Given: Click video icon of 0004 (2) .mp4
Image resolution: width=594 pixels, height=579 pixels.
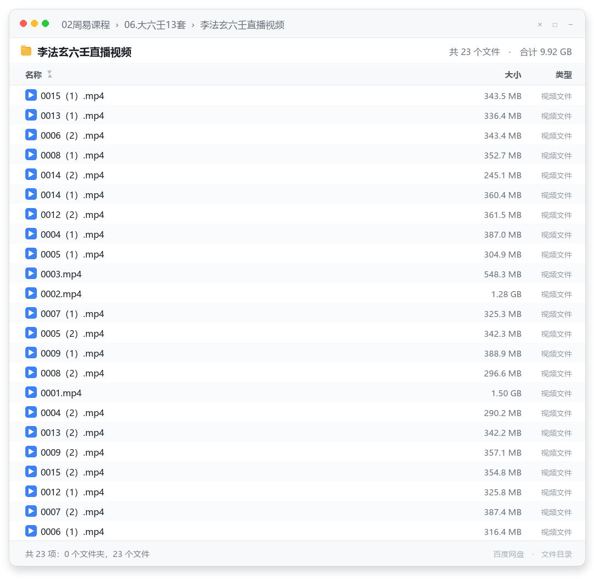Looking at the screenshot, I should click(x=31, y=412).
